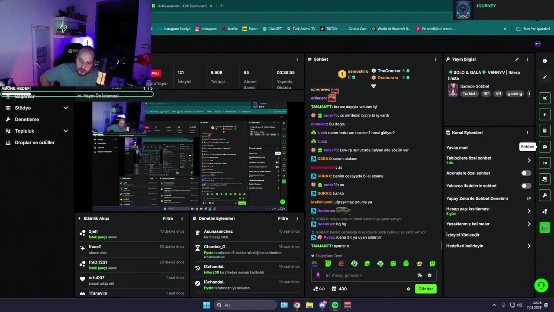Screen dimensions: 554x312
Task: Click the Turkish stream tag
Action: [469, 94]
